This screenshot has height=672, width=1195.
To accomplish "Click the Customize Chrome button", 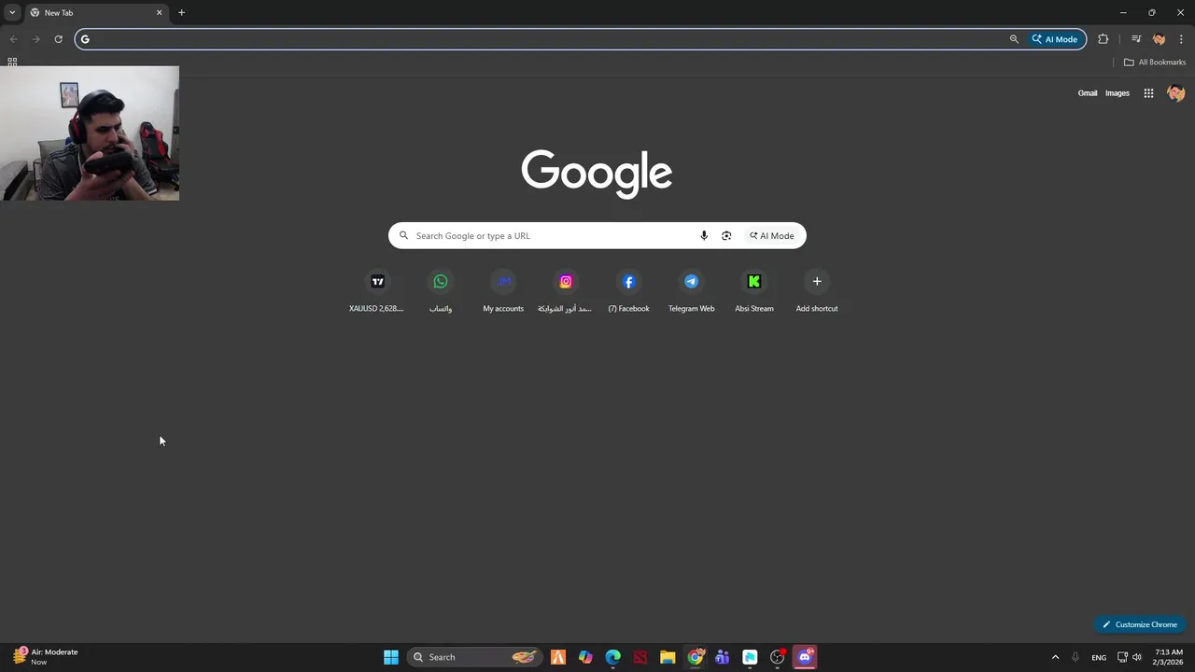I will (x=1139, y=624).
